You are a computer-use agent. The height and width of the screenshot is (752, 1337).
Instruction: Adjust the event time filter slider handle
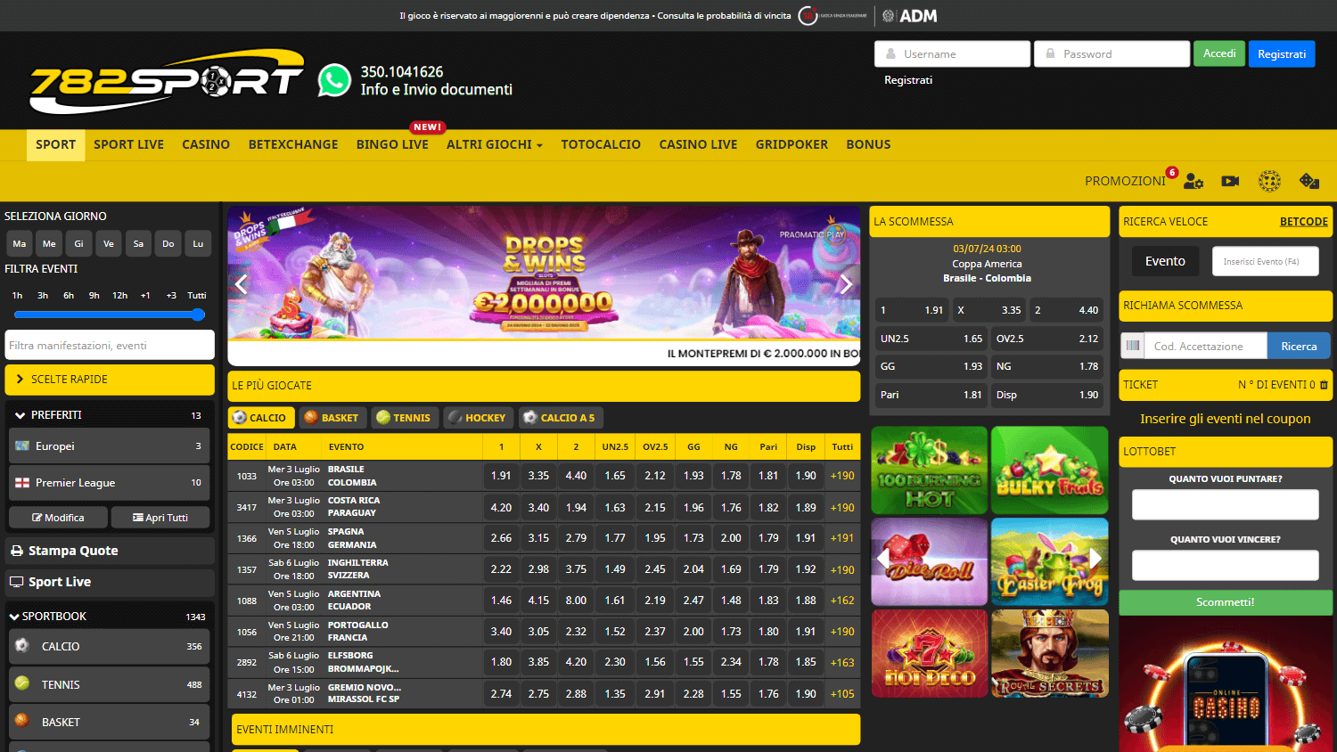[x=198, y=315]
